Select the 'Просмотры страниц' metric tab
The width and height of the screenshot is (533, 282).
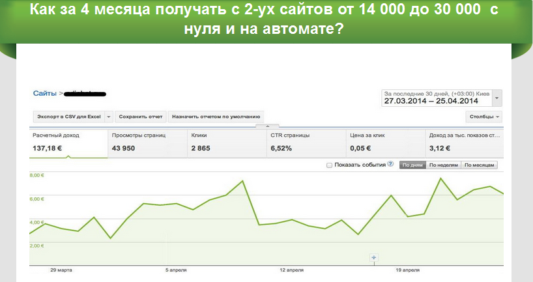pos(147,142)
